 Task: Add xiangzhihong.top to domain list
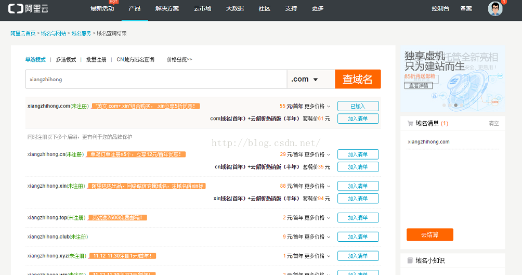point(358,218)
